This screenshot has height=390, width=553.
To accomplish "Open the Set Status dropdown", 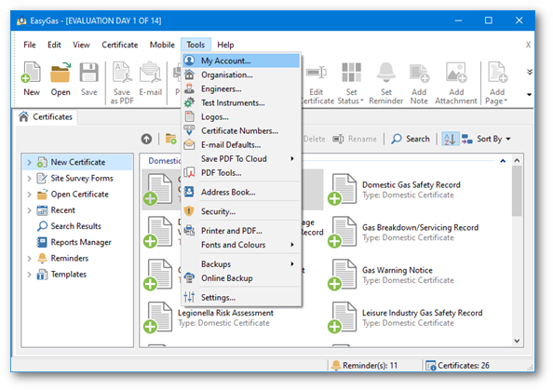I will pyautogui.click(x=351, y=83).
